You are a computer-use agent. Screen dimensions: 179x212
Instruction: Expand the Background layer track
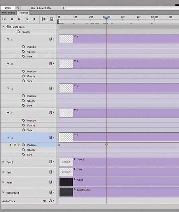[x=4, y=192]
